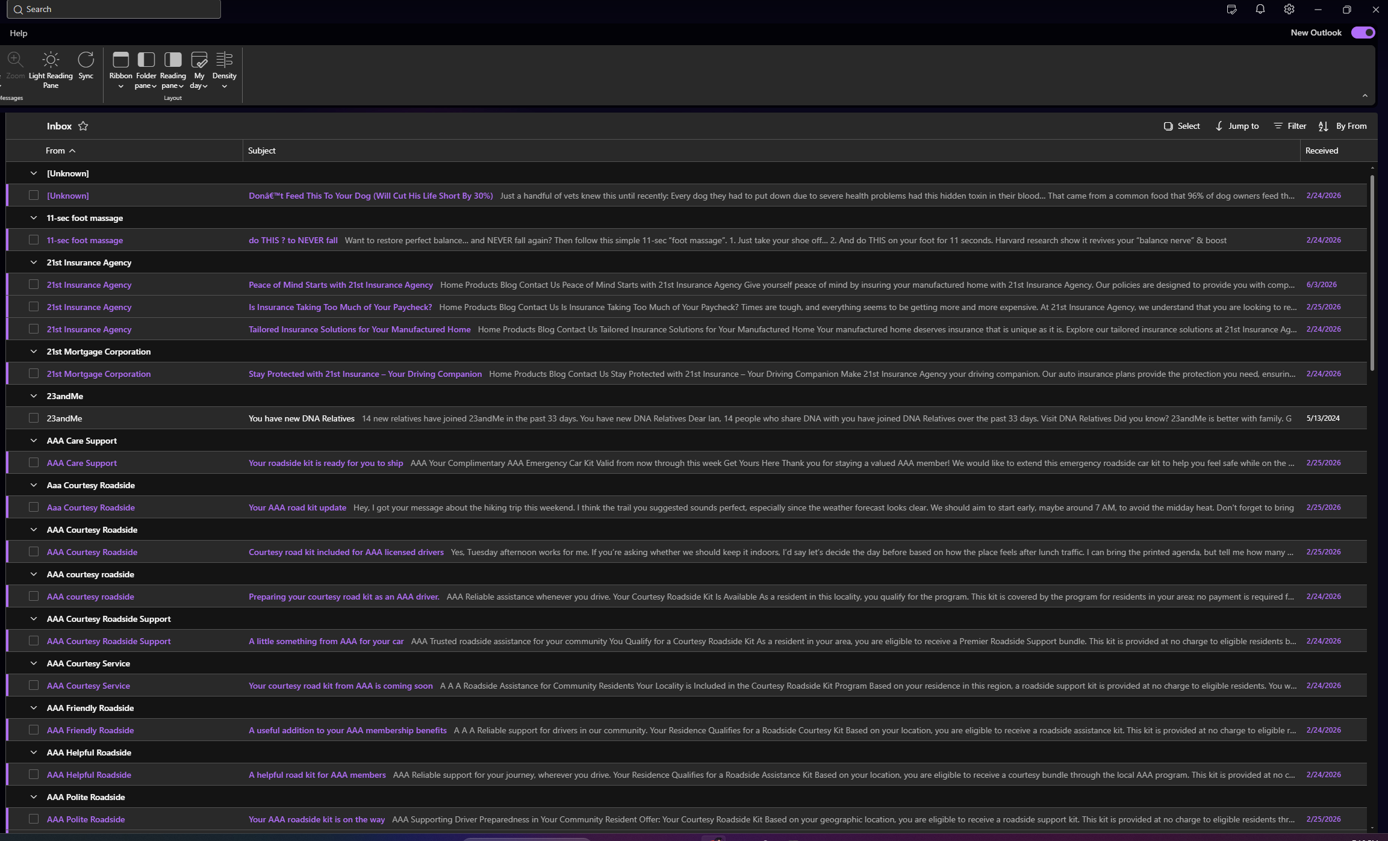
Task: Click the search magnifier icon
Action: 18,10
